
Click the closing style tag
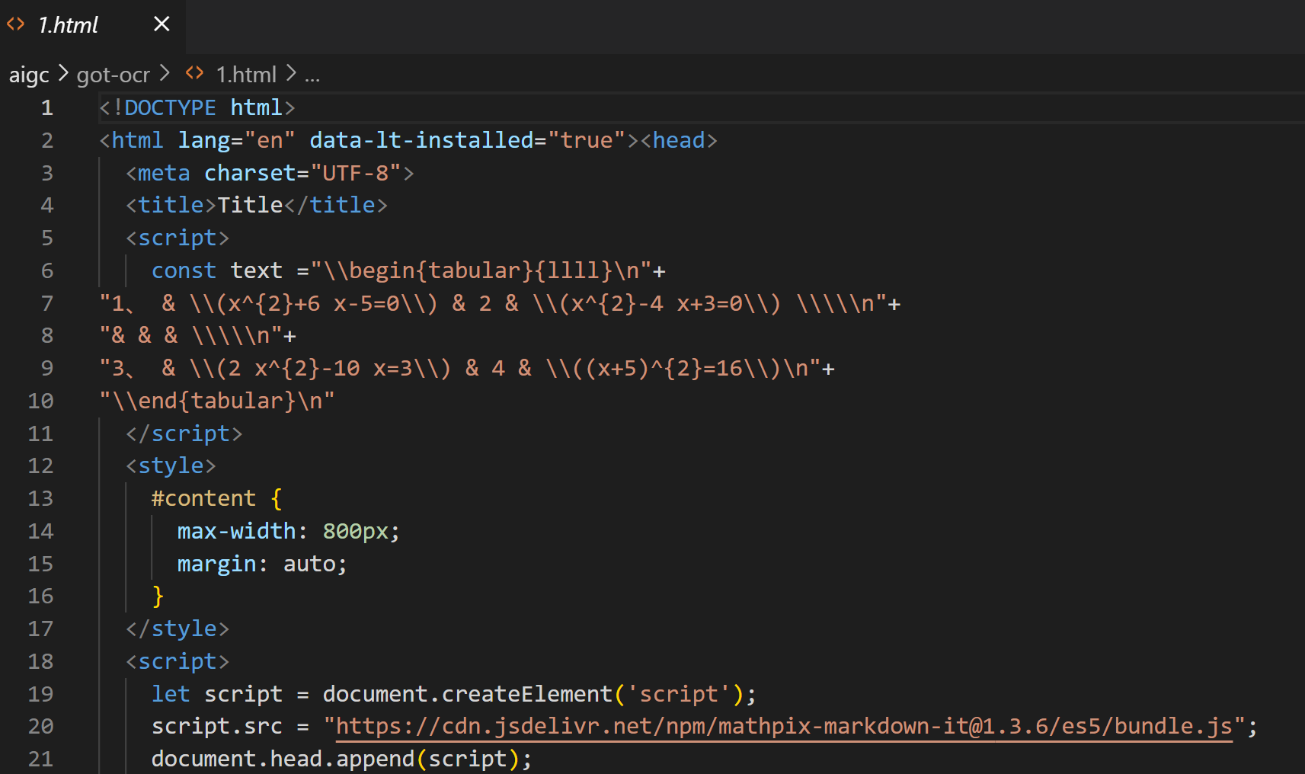point(178,628)
